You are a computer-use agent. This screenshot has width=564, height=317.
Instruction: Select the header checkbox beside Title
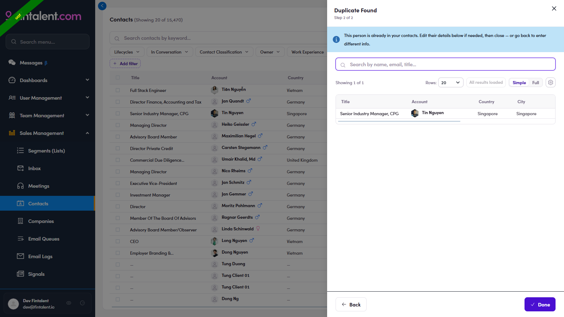tap(118, 77)
